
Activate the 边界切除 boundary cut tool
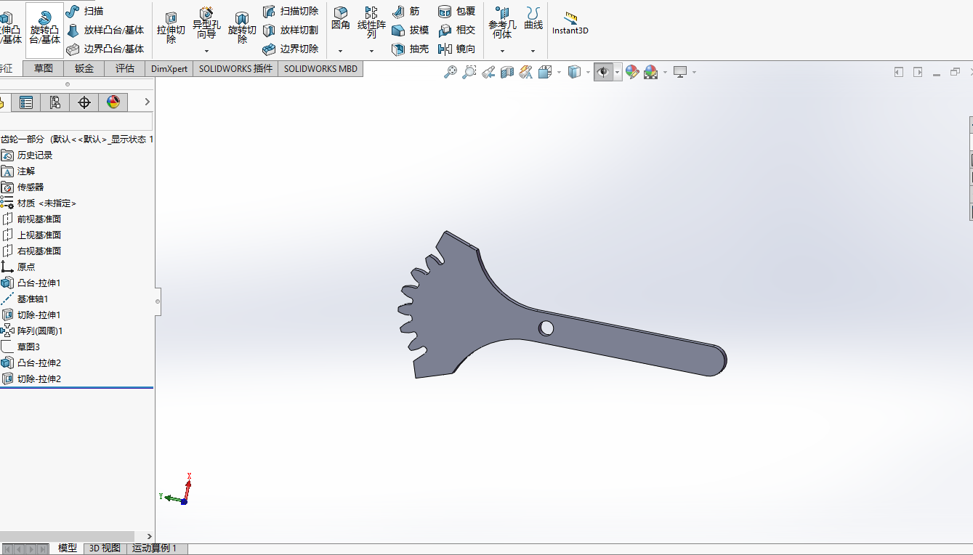pyautogui.click(x=291, y=49)
